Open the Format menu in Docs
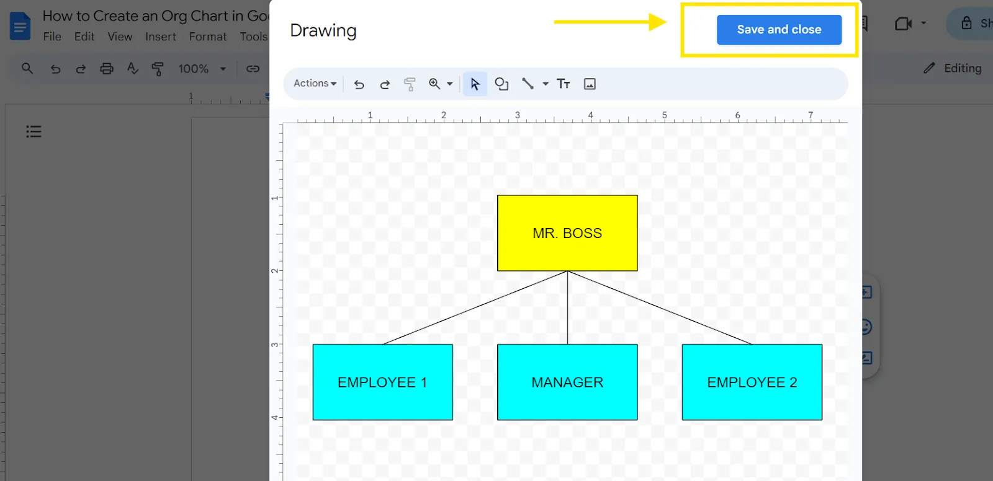Screen dimensions: 993x481 point(208,37)
